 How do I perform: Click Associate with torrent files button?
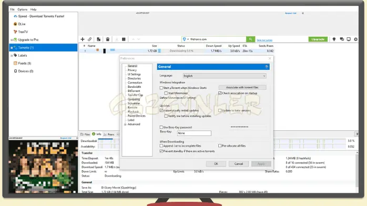coord(242,87)
